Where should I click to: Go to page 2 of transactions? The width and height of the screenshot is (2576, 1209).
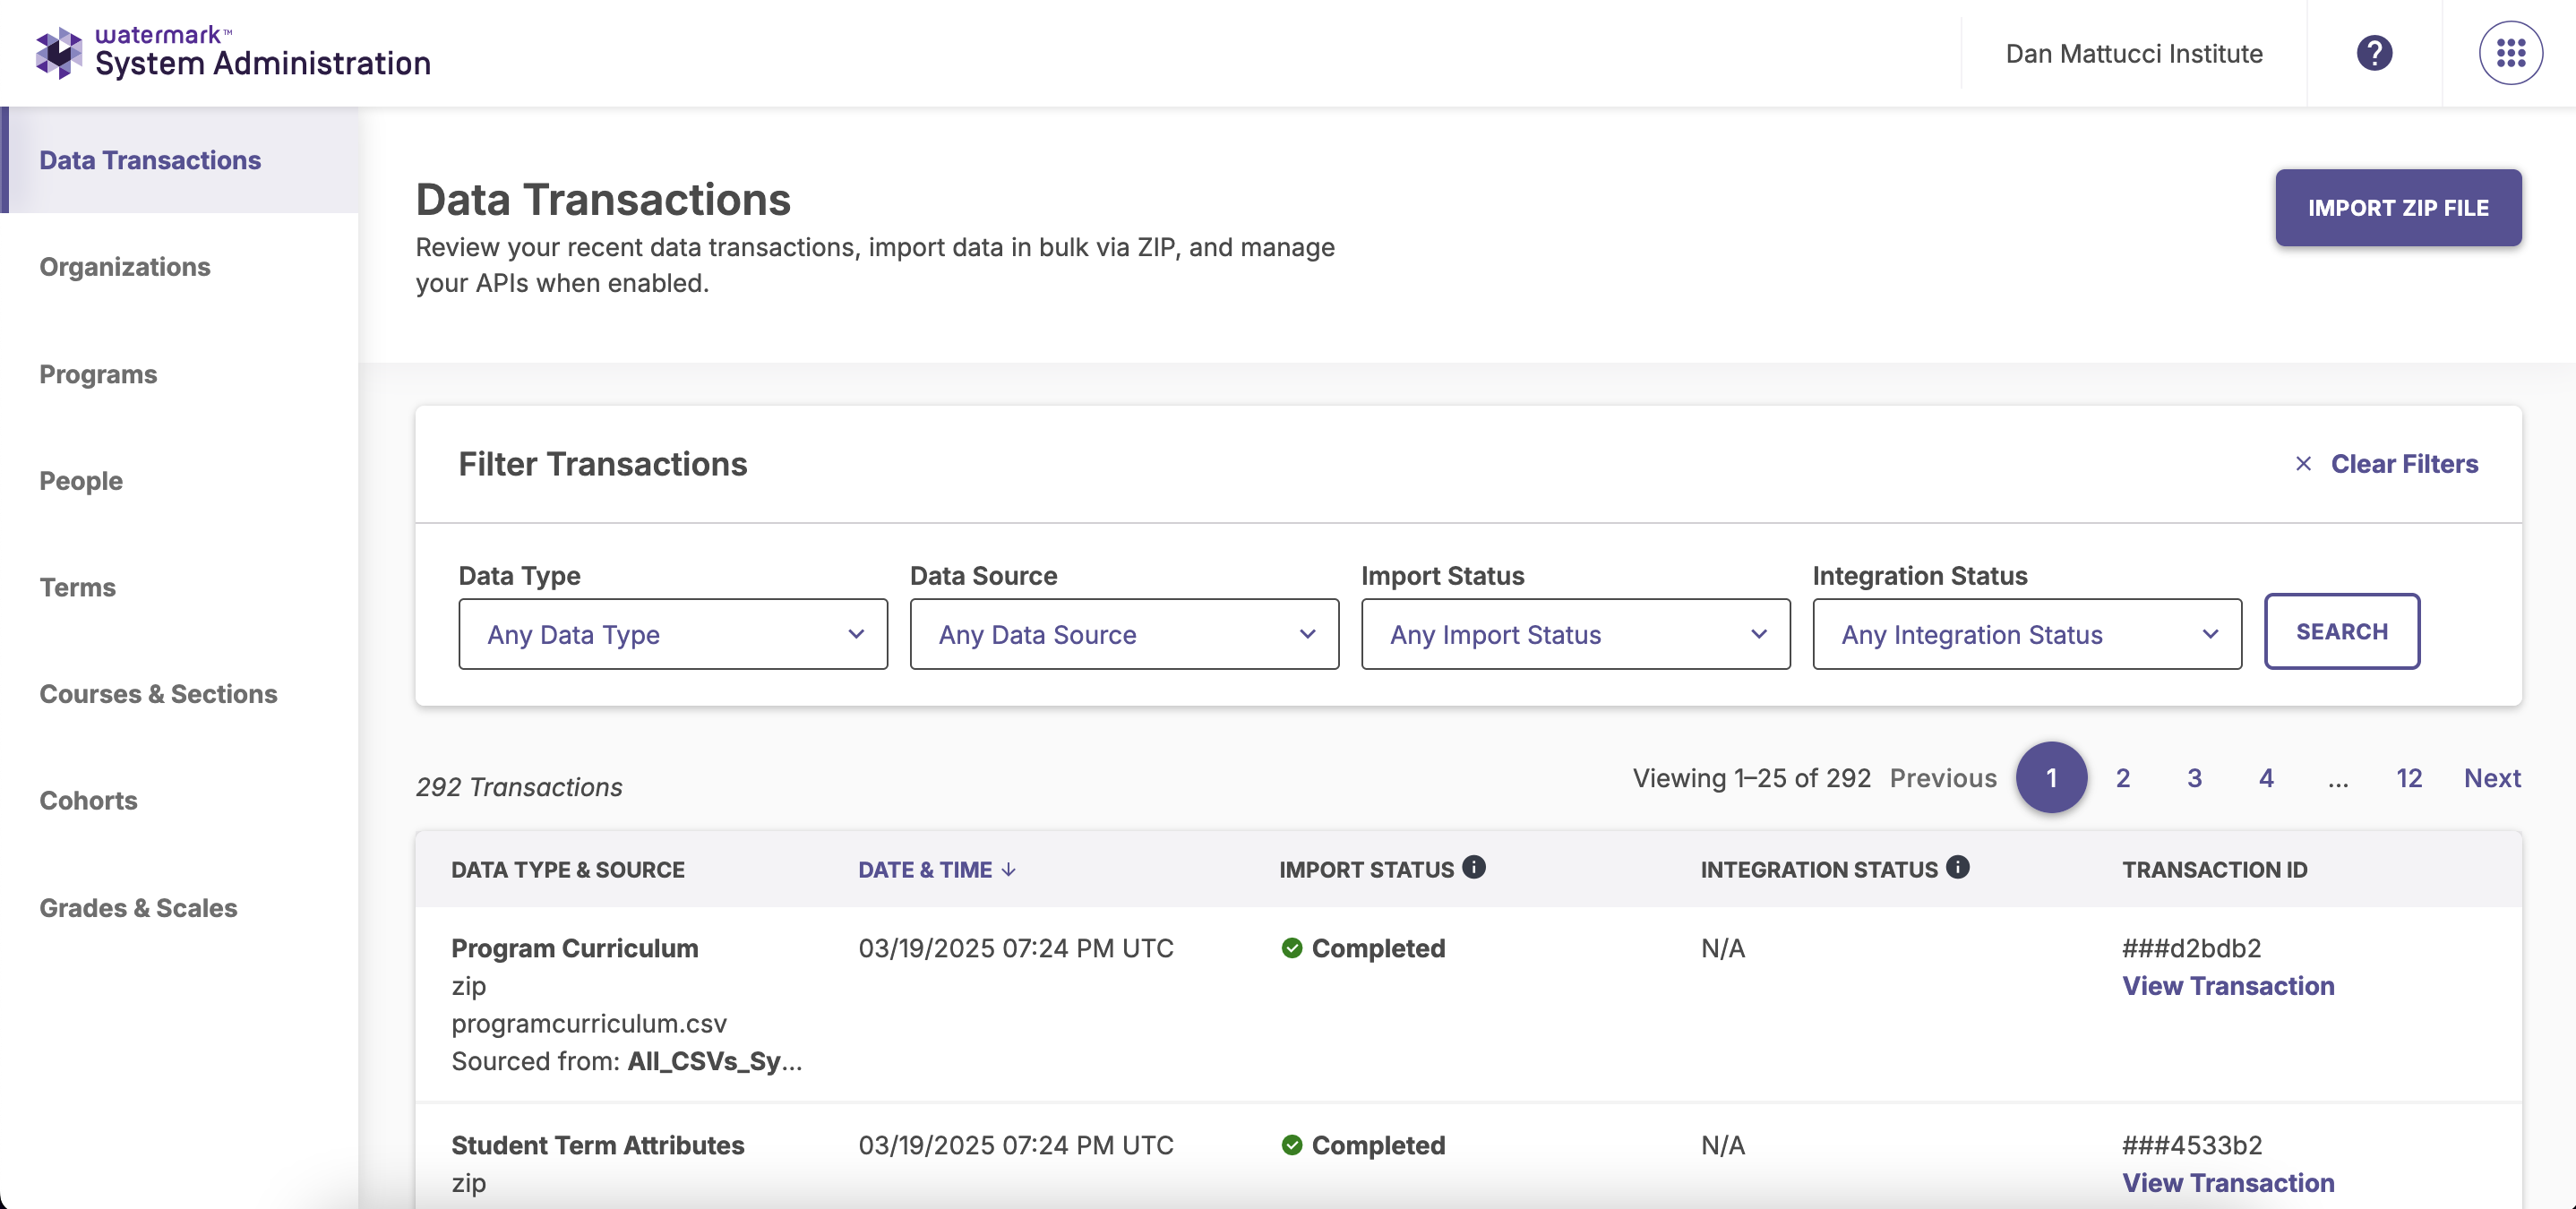coord(2123,778)
